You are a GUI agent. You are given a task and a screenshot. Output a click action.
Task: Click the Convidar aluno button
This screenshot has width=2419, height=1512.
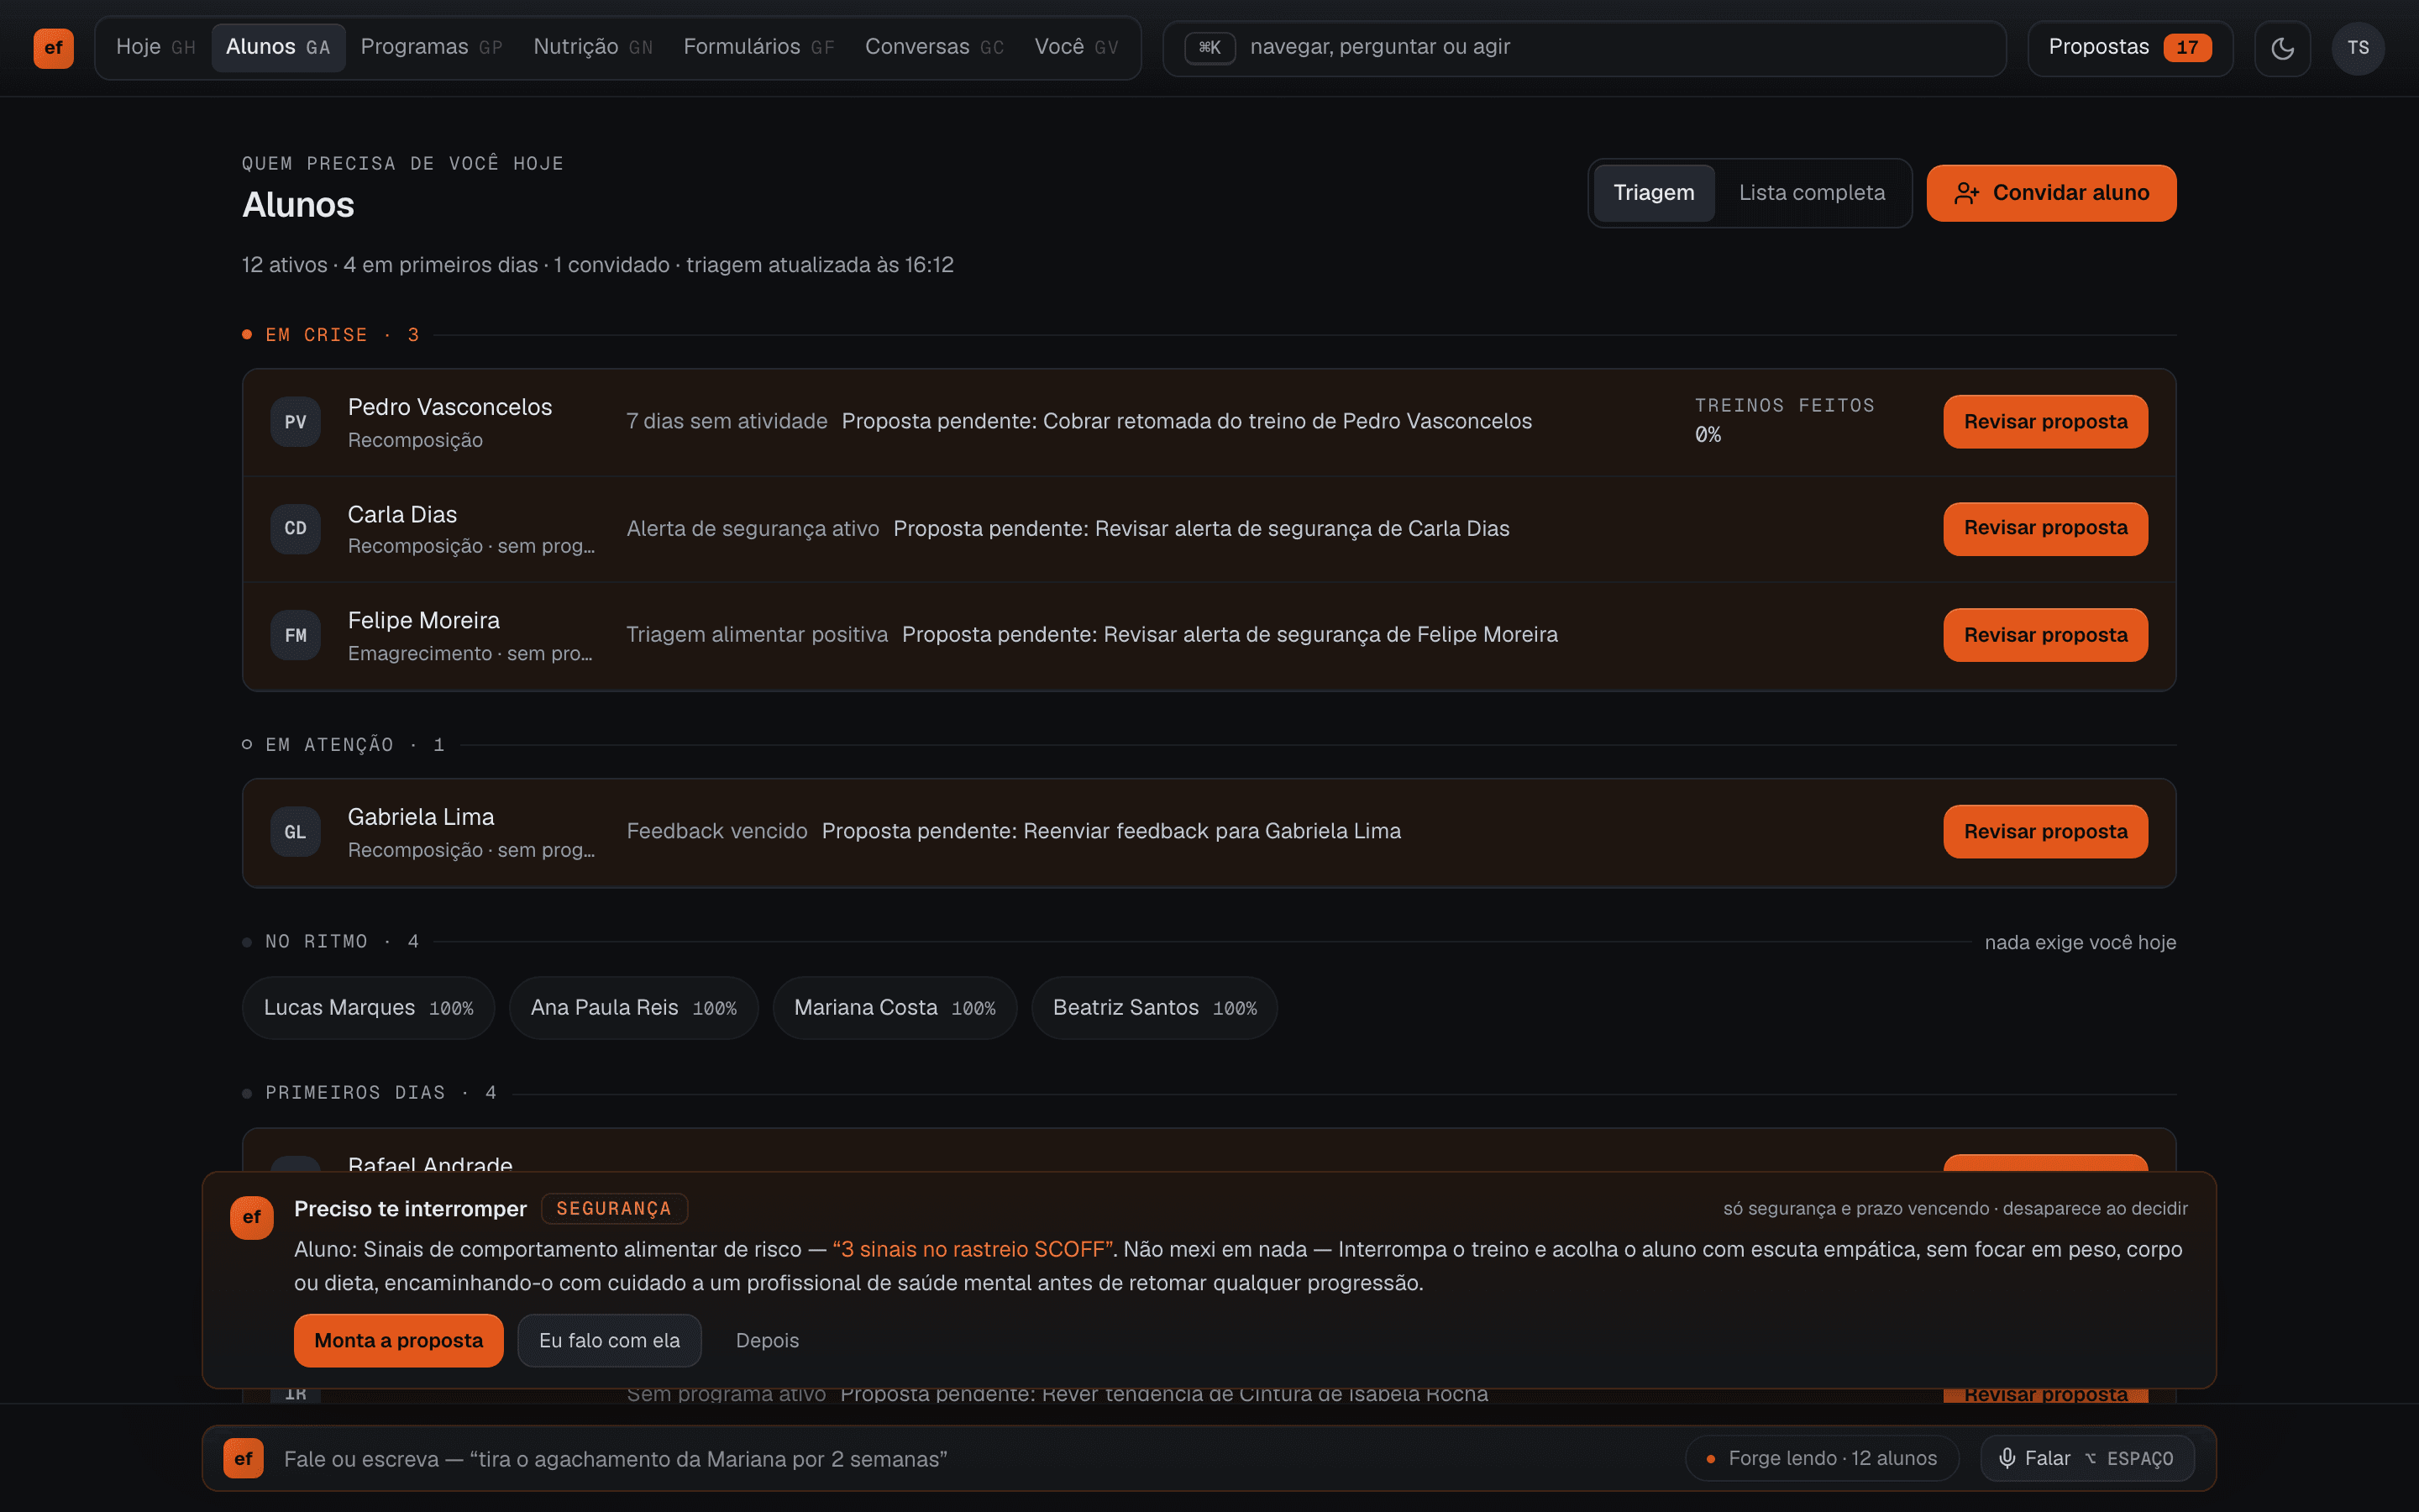[x=2051, y=193]
